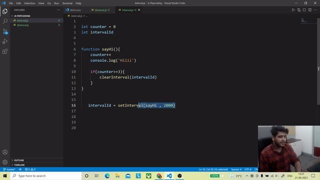320x180 pixels.
Task: Click the Cortana circle icon
Action: (86, 175)
